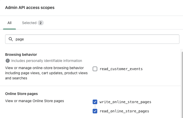Uncheck the write_online_store_pages checkbox
183x118 pixels.
95,102
